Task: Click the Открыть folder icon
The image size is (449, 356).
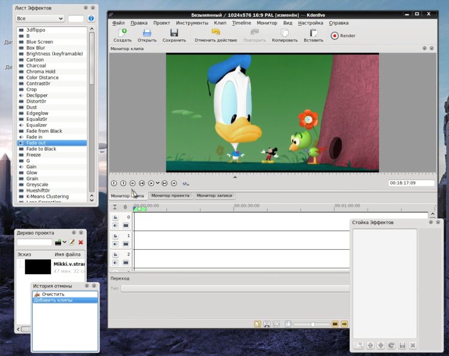Action: [x=147, y=33]
